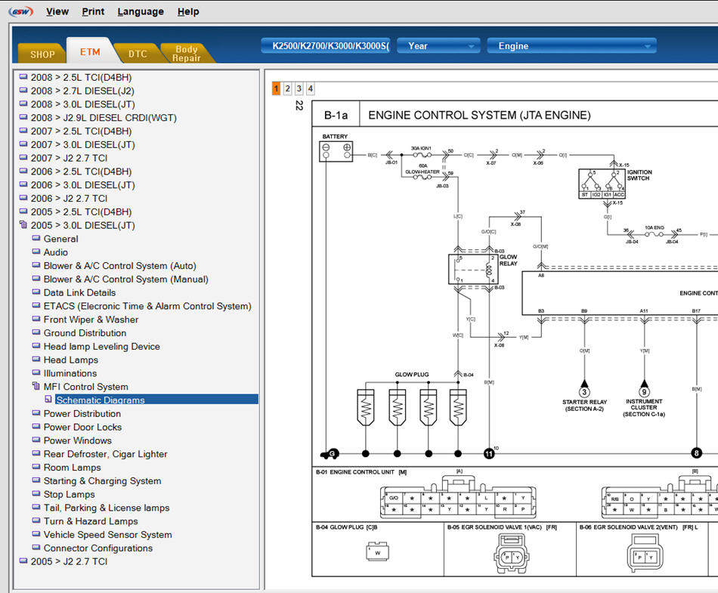Open the Year dropdown
The width and height of the screenshot is (718, 593).
pos(438,46)
